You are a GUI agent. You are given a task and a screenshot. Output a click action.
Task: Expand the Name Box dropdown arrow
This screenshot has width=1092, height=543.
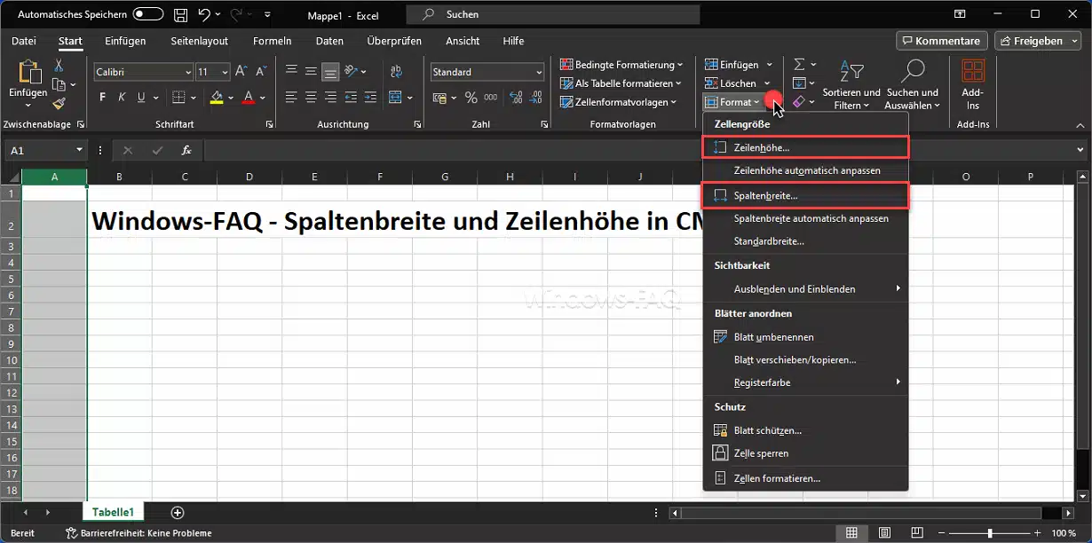(x=79, y=151)
